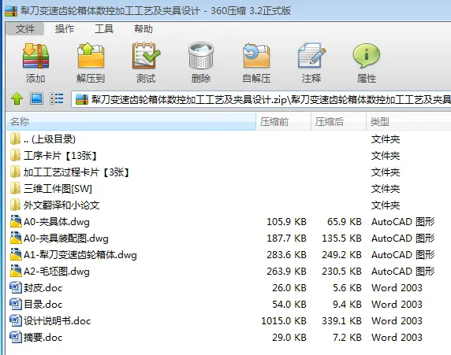Viewport: 451px width, 355px height.
Task: Click Word icon of 设计说明书.doc
Action: pos(16,320)
